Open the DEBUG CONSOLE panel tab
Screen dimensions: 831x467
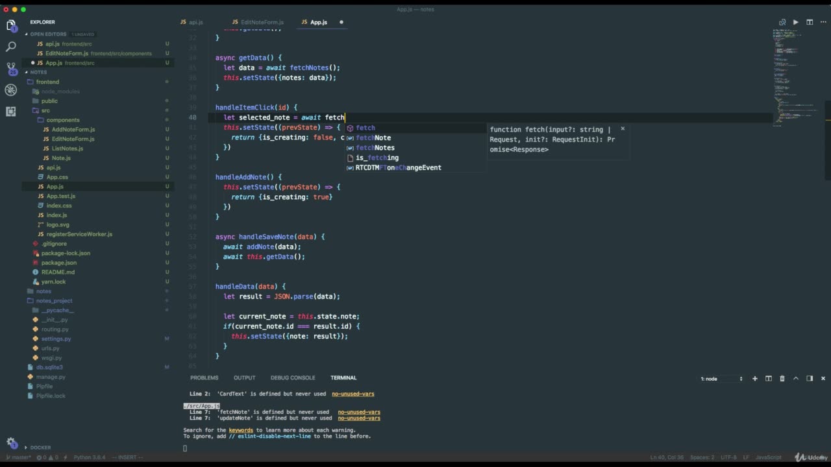(293, 377)
